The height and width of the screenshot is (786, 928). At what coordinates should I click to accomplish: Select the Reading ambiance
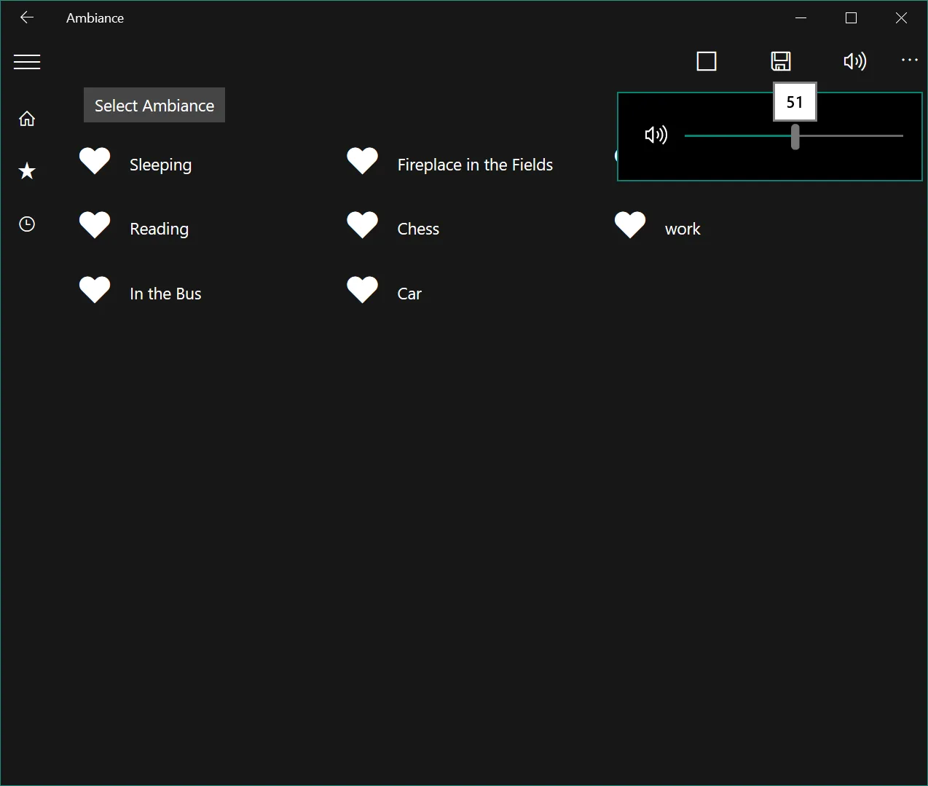pyautogui.click(x=160, y=229)
